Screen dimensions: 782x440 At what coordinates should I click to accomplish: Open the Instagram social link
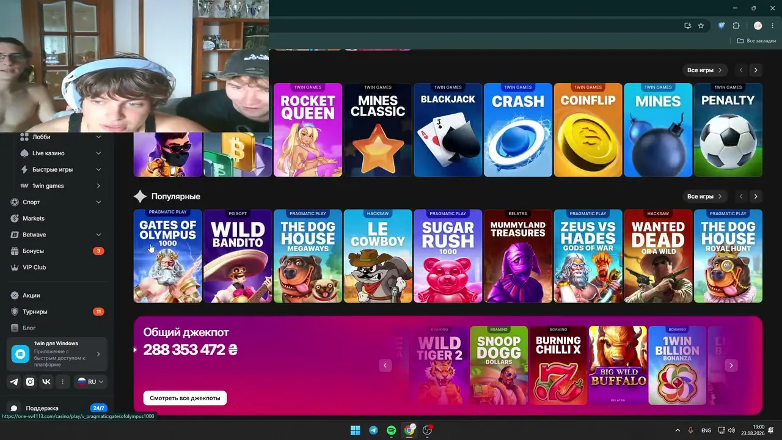click(x=30, y=382)
